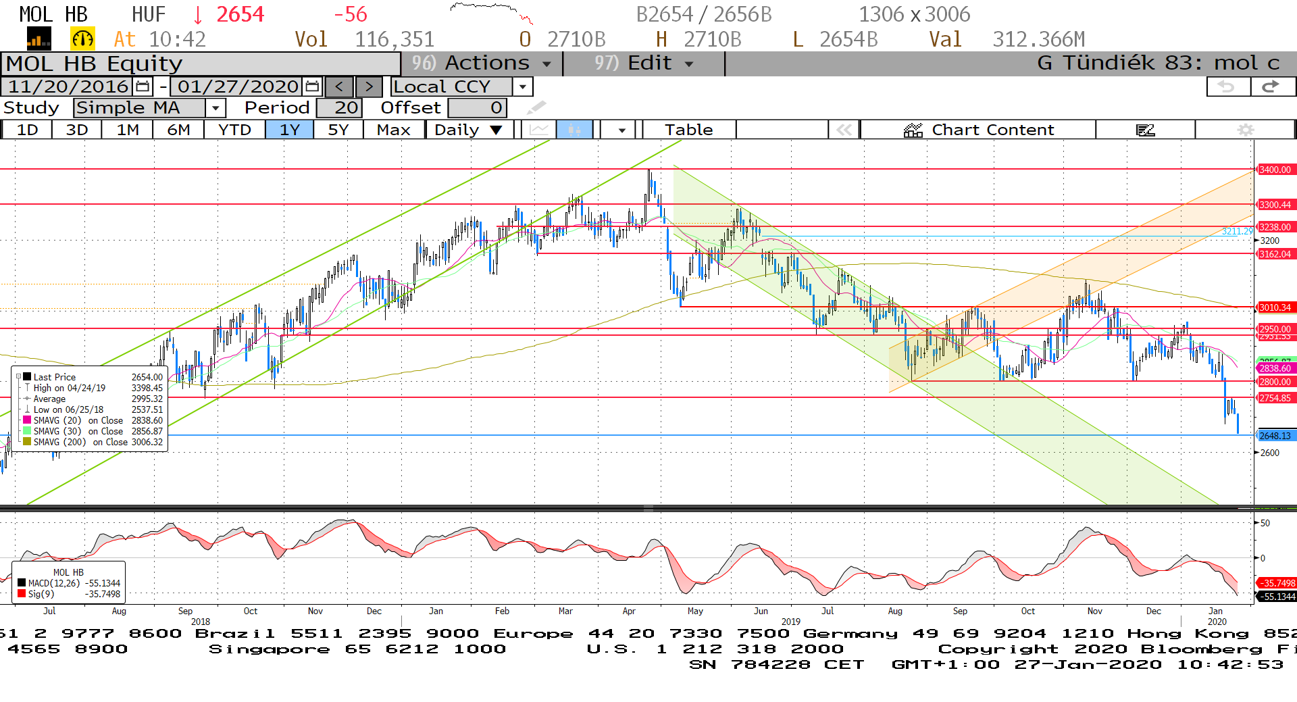This screenshot has width=1297, height=702.
Task: Select the 1Y time range
Action: click(x=289, y=130)
